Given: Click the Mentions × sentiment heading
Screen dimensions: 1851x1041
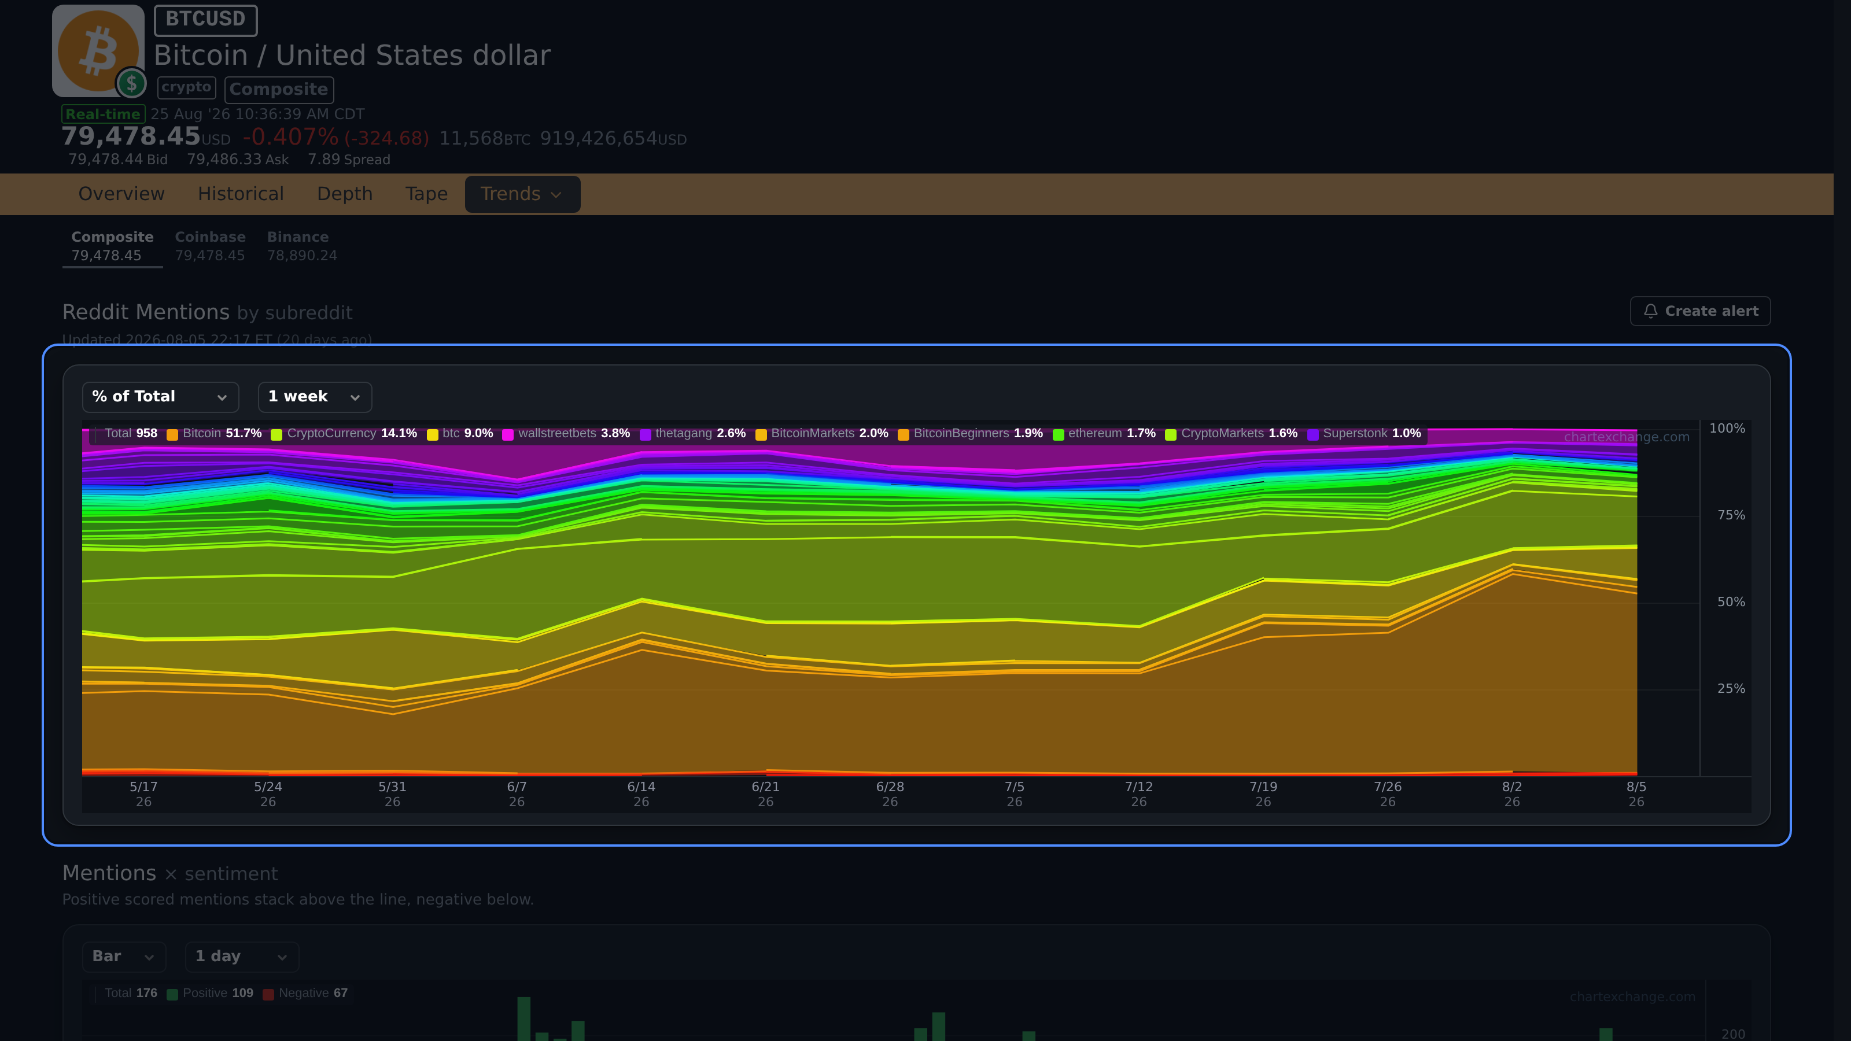Looking at the screenshot, I should pyautogui.click(x=169, y=873).
